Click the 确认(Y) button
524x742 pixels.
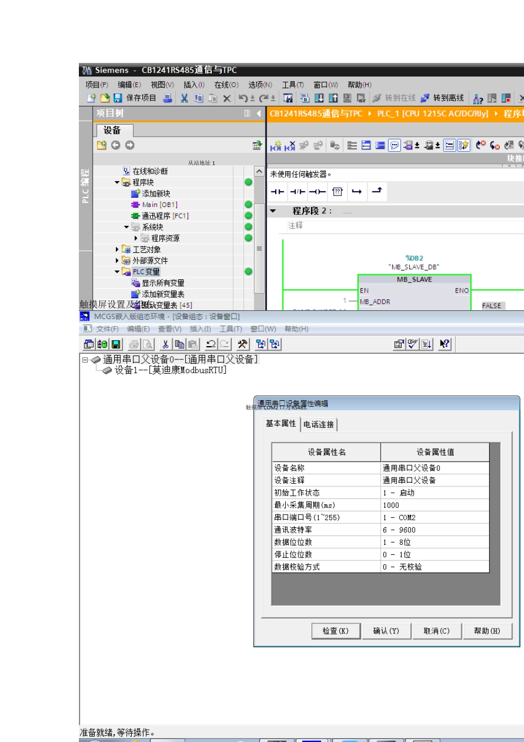(386, 631)
